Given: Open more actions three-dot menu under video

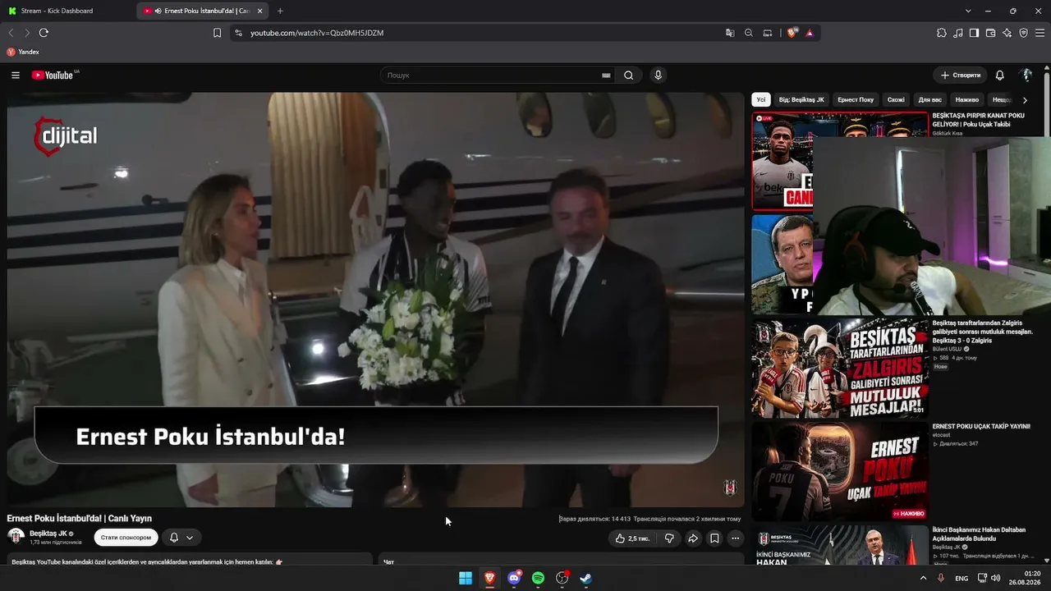Looking at the screenshot, I should click(x=735, y=538).
